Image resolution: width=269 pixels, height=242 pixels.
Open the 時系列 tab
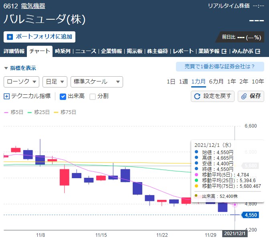[x=63, y=51]
